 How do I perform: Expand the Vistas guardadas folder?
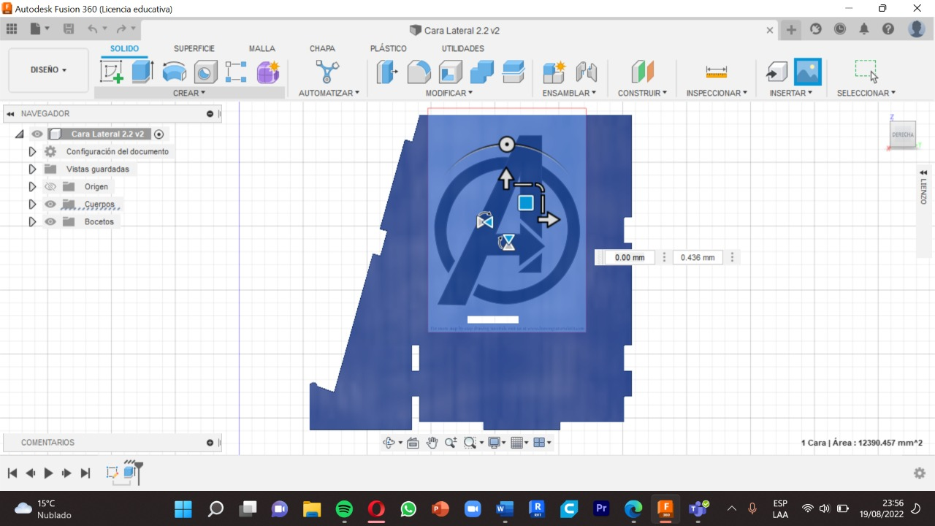click(x=32, y=169)
